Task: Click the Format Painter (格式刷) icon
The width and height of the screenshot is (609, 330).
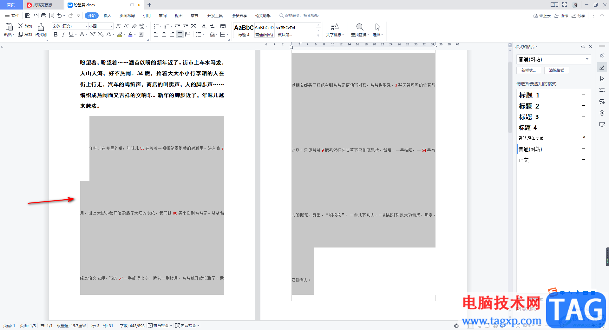Action: pyautogui.click(x=41, y=30)
